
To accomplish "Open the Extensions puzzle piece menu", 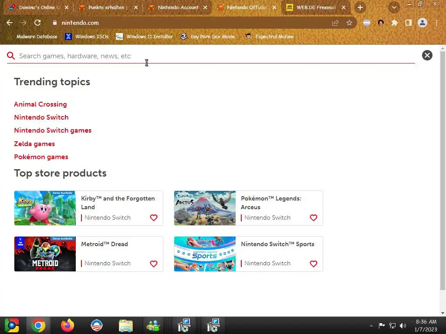I will pyautogui.click(x=395, y=23).
